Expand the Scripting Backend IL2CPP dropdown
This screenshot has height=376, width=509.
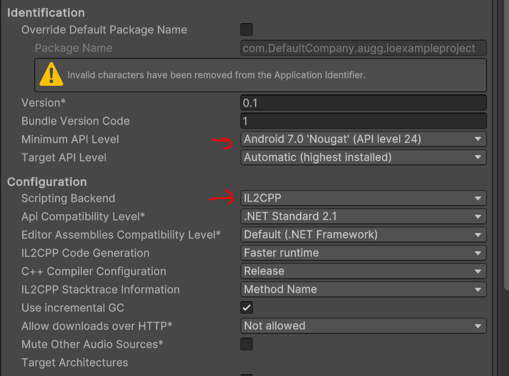coord(363,198)
